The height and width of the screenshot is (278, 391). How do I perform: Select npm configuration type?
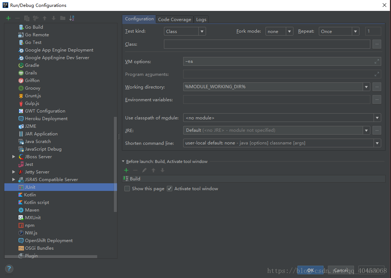click(x=29, y=225)
